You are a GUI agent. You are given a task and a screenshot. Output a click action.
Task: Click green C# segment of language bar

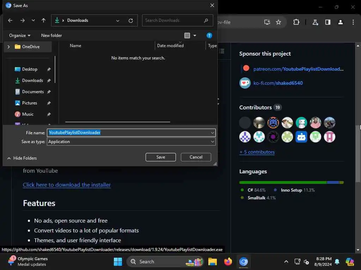pyautogui.click(x=283, y=182)
